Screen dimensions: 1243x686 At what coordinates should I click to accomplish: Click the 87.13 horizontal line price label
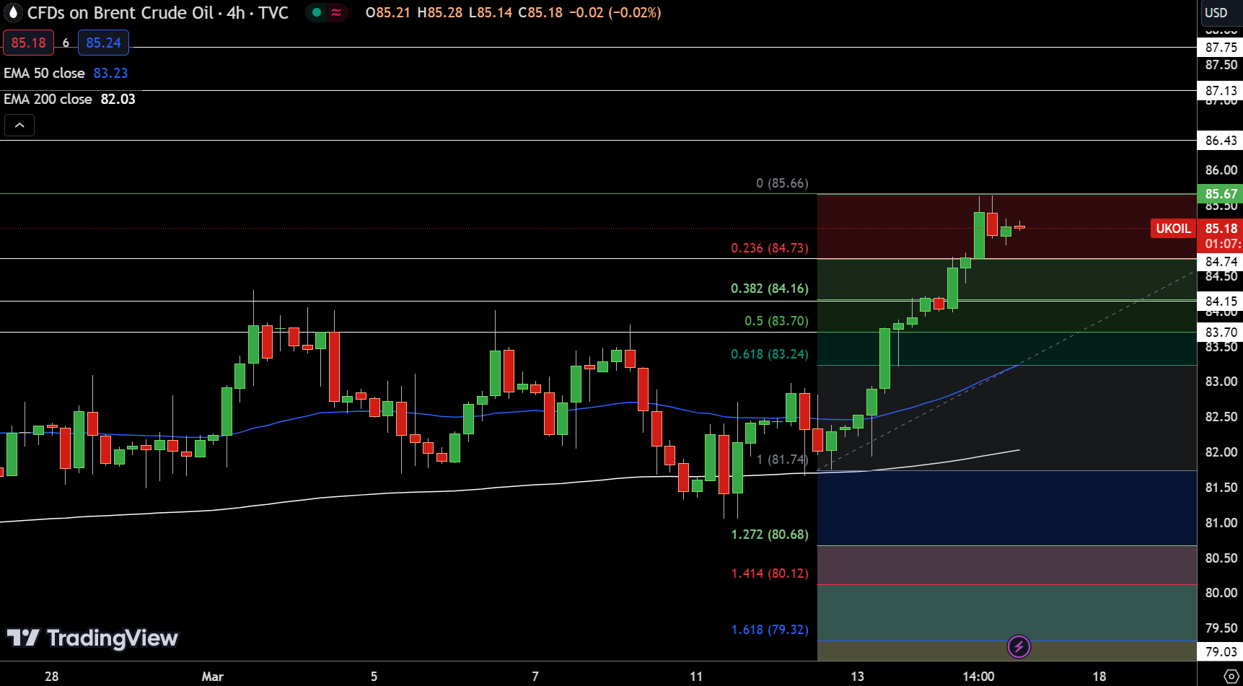[x=1221, y=91]
